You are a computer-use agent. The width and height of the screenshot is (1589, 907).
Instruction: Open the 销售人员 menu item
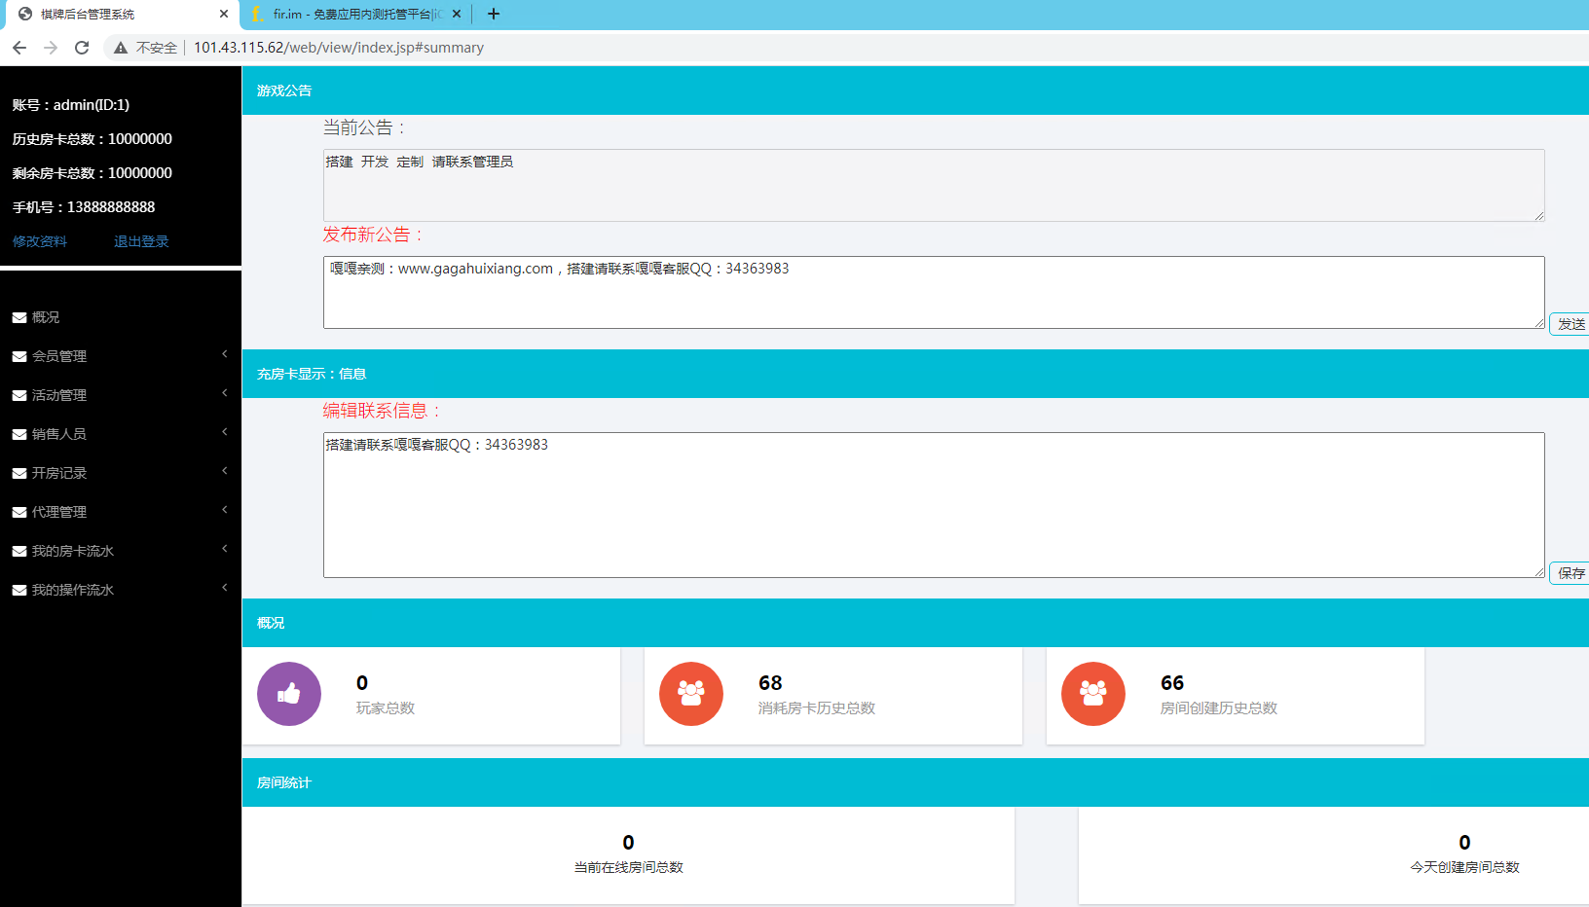(x=59, y=434)
